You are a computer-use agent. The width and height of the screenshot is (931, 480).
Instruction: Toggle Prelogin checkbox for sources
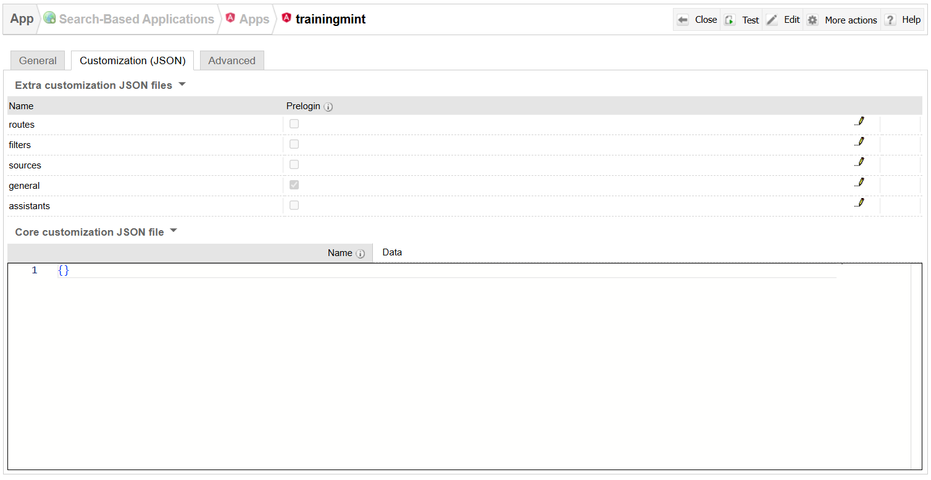coord(294,164)
